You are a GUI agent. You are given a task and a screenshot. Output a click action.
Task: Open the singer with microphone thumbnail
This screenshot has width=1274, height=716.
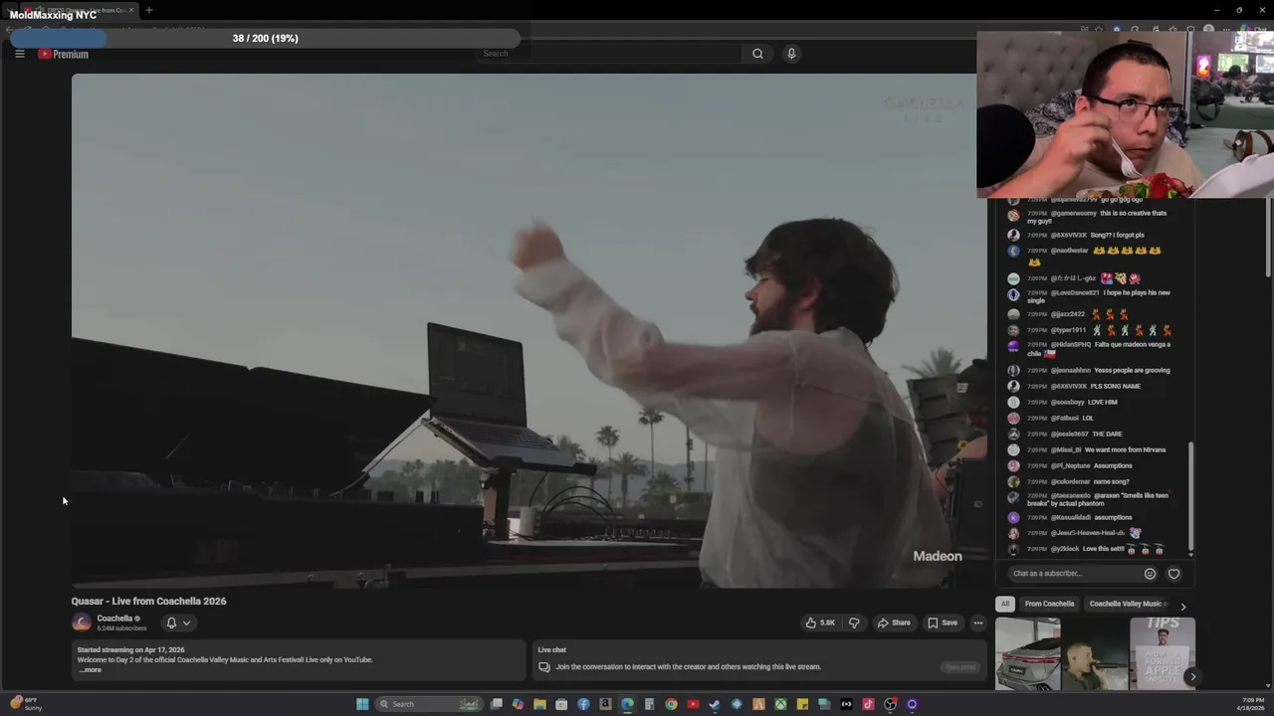(1095, 653)
